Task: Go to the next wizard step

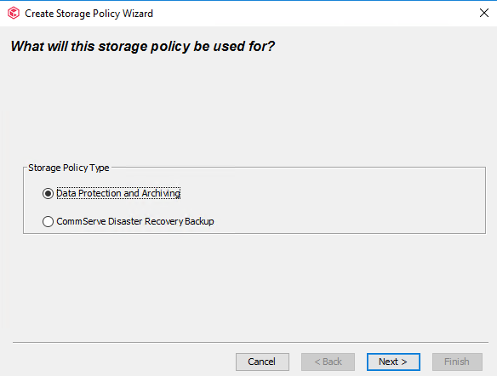Action: [x=393, y=362]
